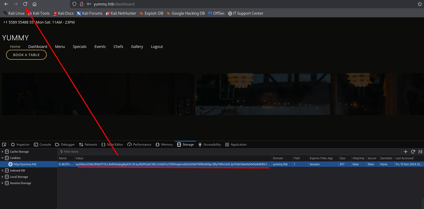
Task: Open Kali Linux bookmark
Action: pyautogui.click(x=14, y=13)
